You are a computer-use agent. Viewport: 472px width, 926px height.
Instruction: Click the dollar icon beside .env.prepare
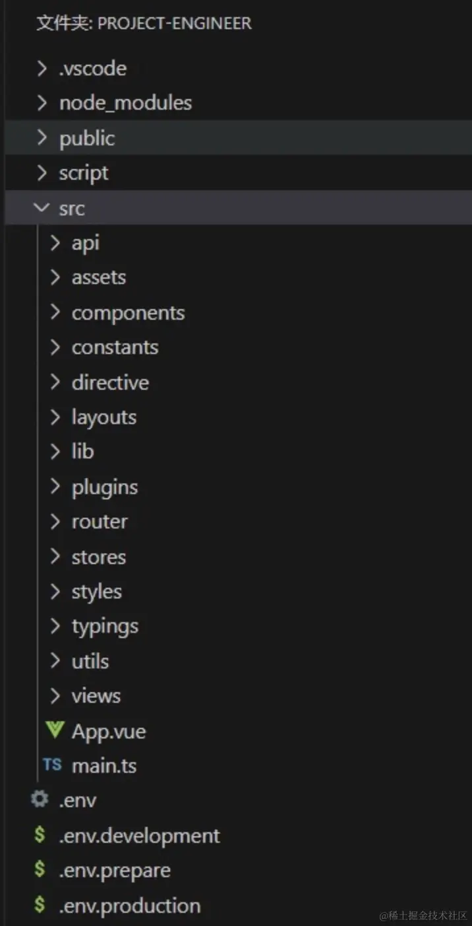(x=40, y=870)
